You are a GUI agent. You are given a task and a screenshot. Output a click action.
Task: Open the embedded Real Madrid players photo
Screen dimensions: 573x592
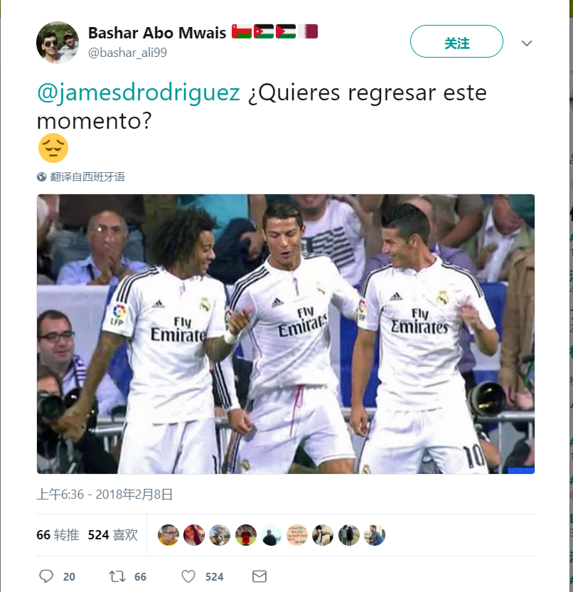(x=286, y=334)
